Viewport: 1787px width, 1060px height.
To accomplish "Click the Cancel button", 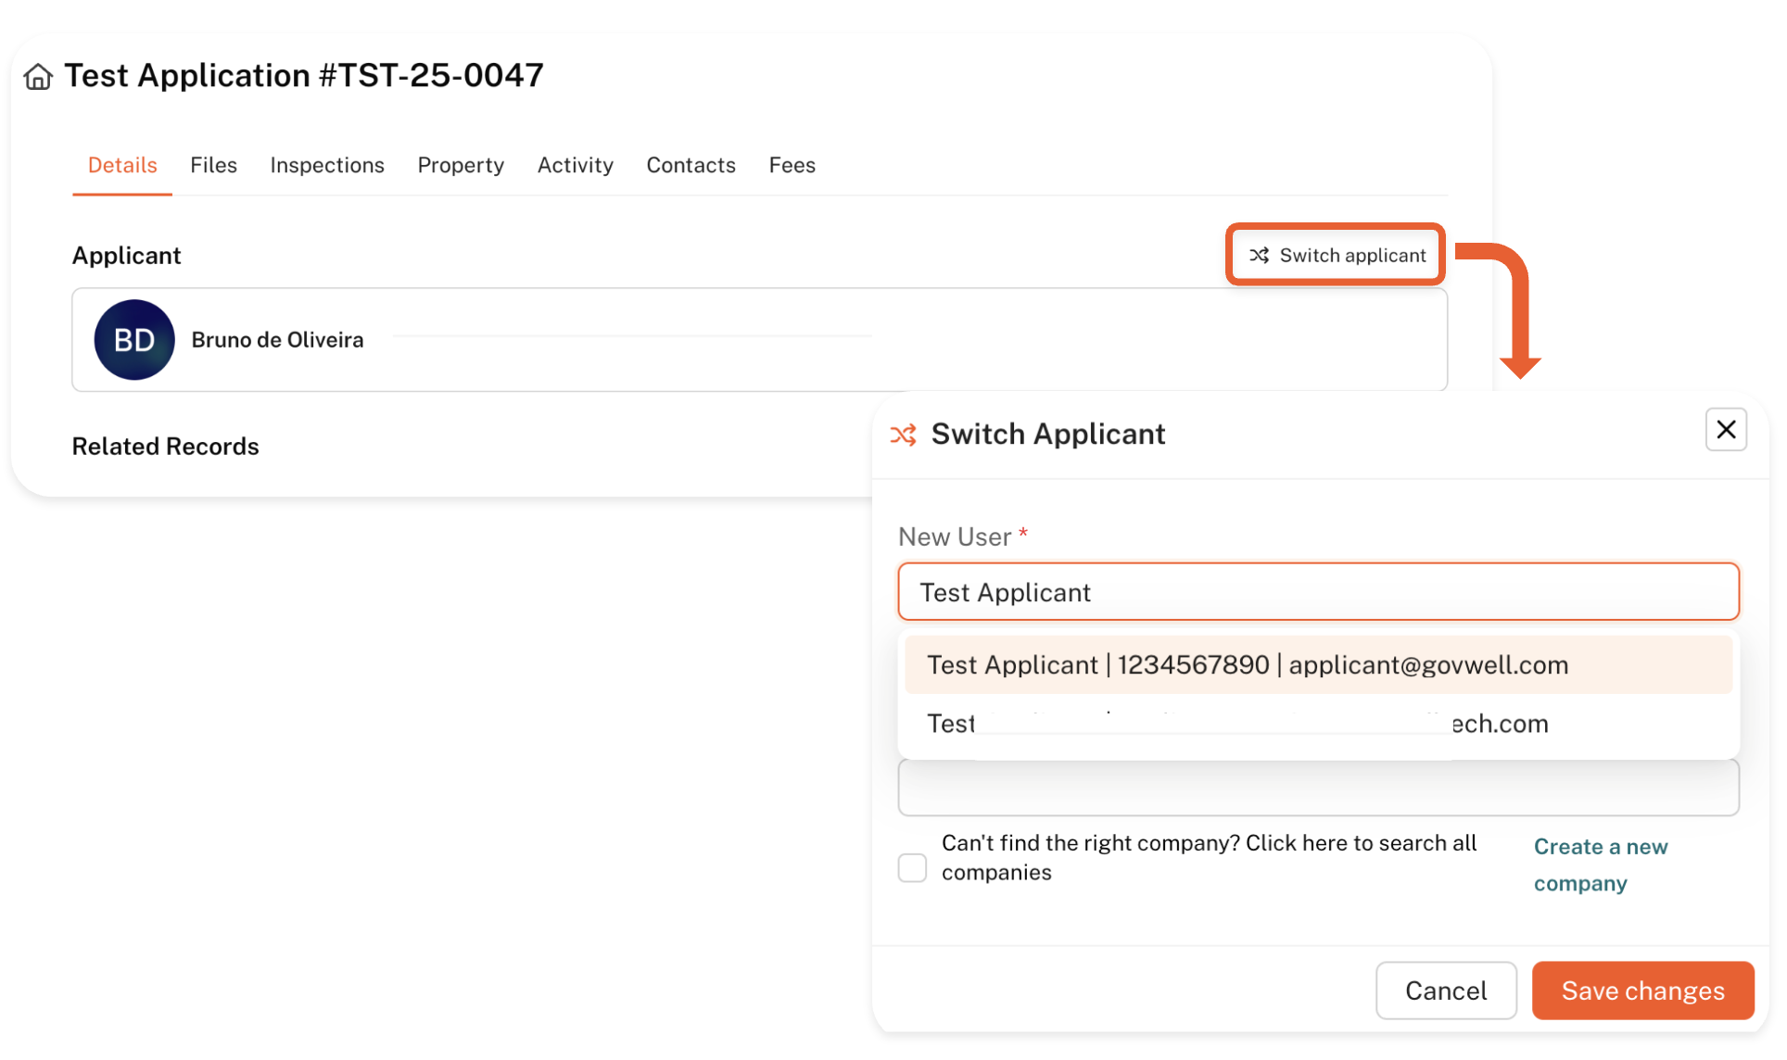I will coord(1445,991).
